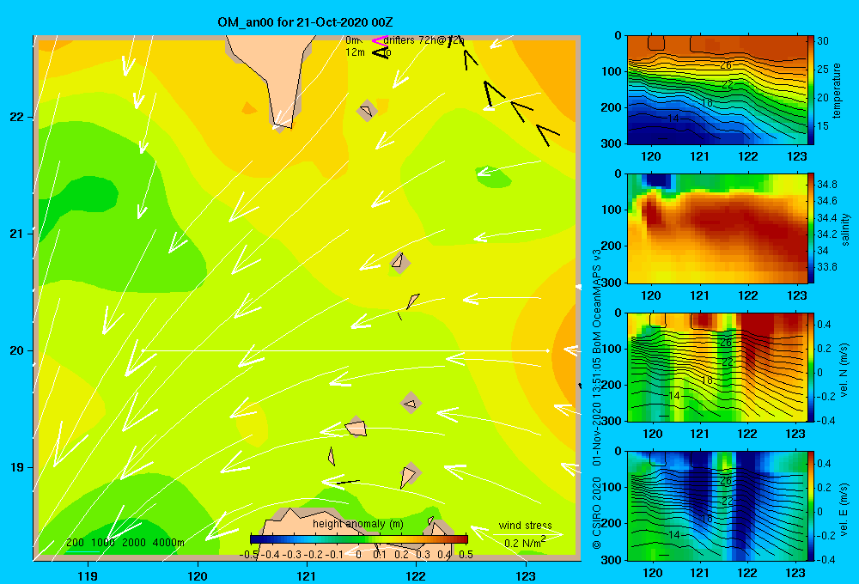
Task: Click latitude label 19 on main map
Action: coord(16,467)
